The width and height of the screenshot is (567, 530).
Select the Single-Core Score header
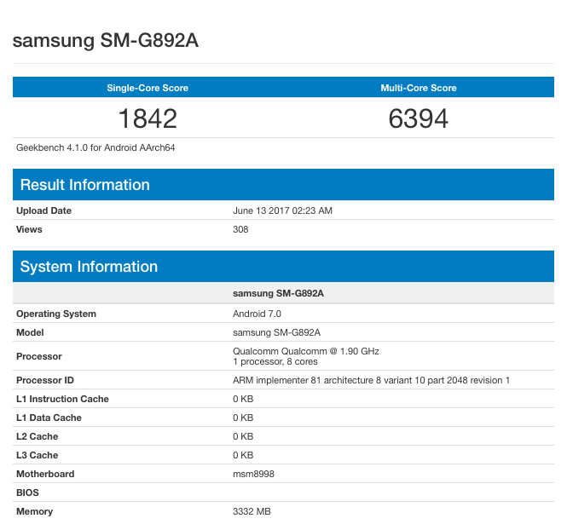[x=148, y=88]
